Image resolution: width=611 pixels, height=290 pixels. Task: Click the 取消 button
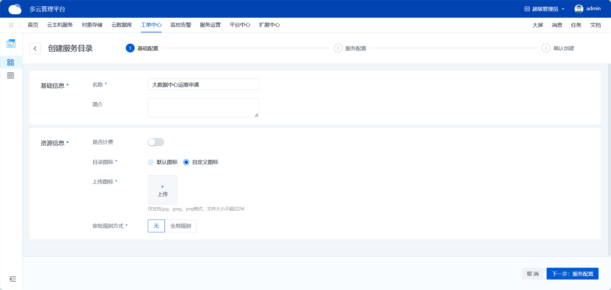point(533,274)
